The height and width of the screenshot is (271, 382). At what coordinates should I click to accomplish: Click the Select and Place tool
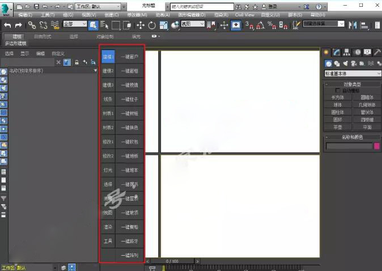(175, 25)
